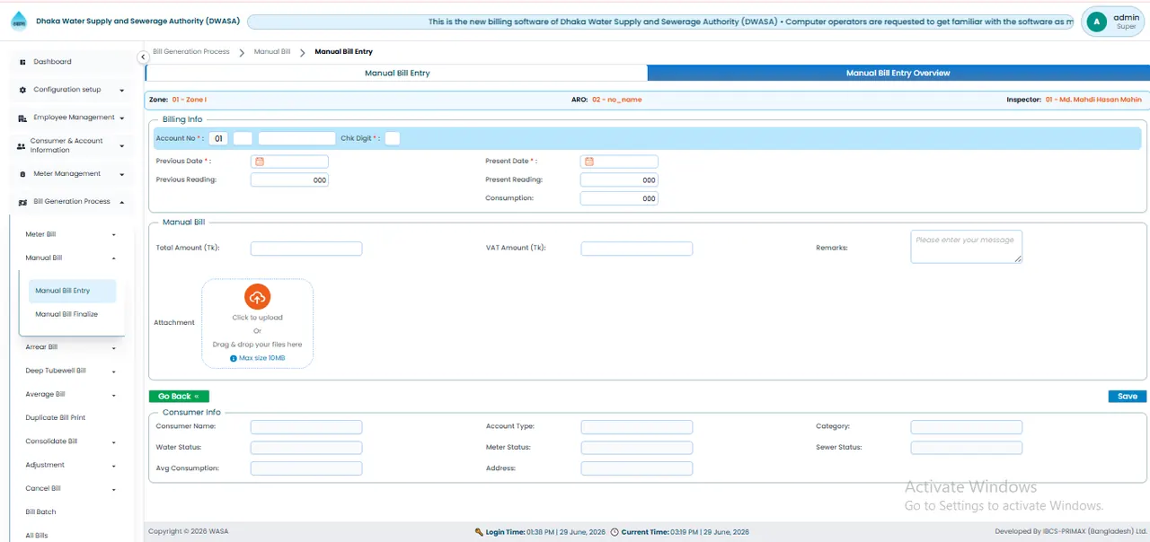Click the Previous Reading field

point(289,179)
